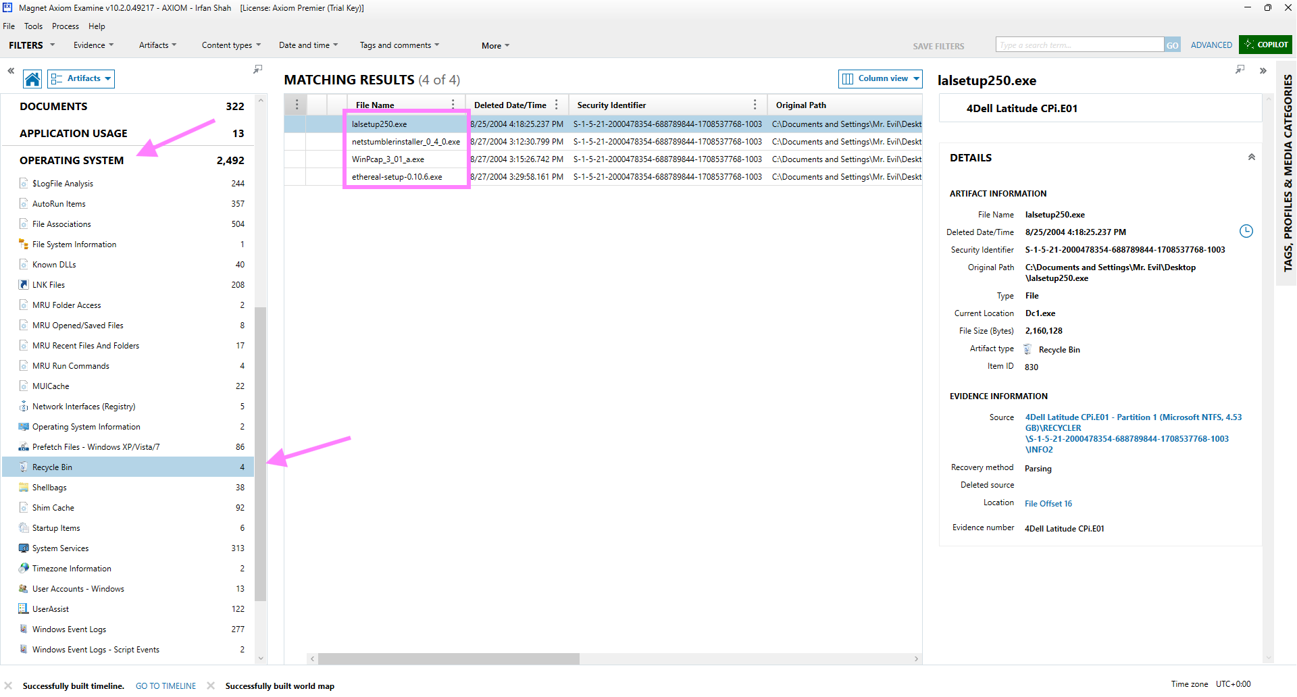
Task: Open the More filters dropdown
Action: (x=495, y=46)
